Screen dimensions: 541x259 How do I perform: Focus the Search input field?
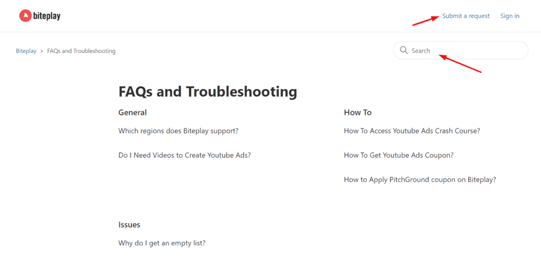(461, 50)
